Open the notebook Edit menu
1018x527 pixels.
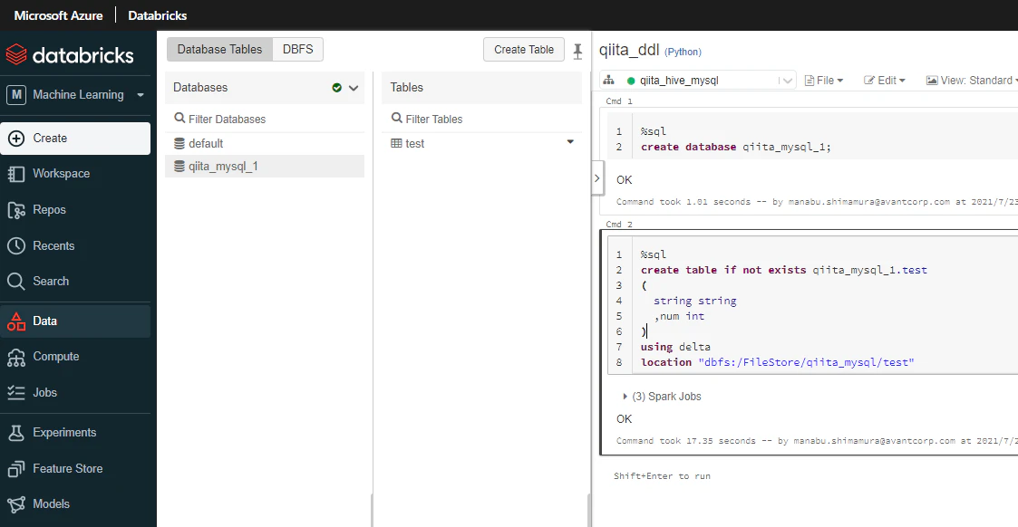click(884, 81)
